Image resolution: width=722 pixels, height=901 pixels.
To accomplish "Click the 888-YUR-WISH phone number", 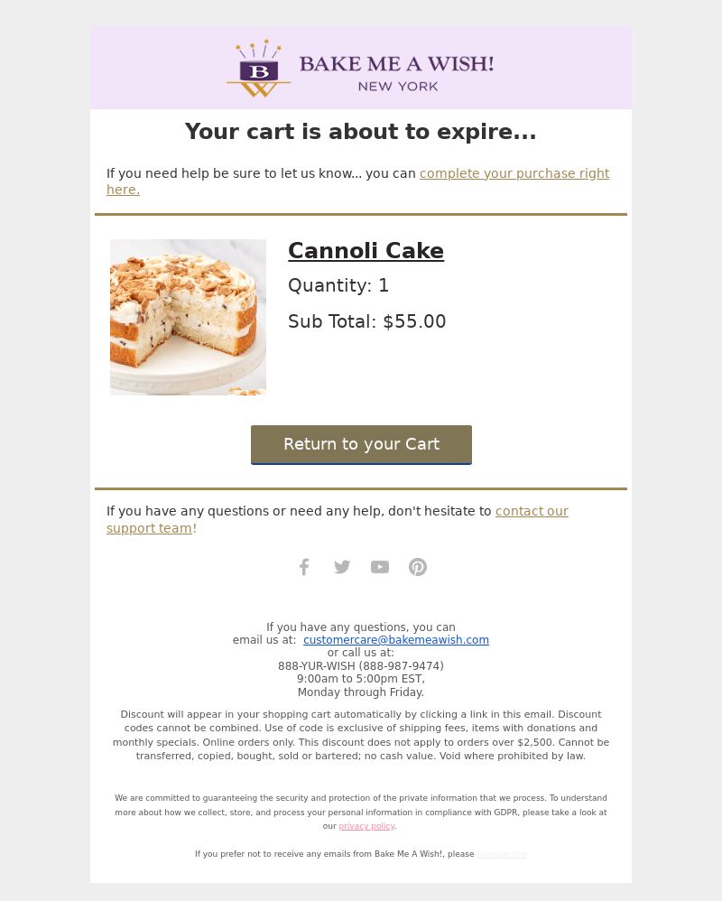I will [361, 666].
